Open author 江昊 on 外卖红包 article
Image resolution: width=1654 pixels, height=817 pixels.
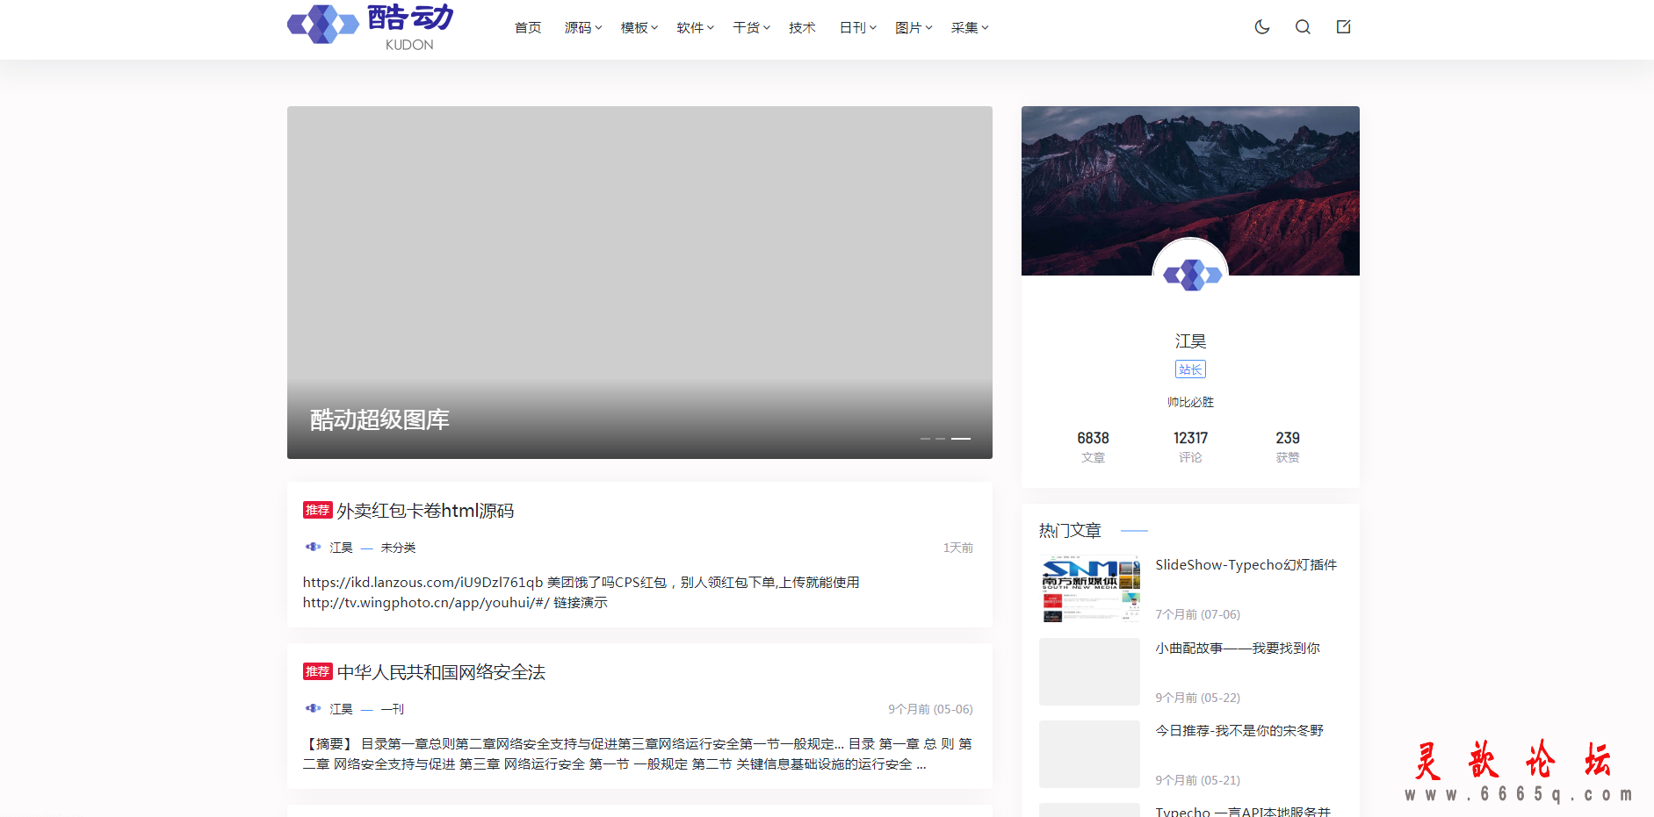(x=341, y=548)
